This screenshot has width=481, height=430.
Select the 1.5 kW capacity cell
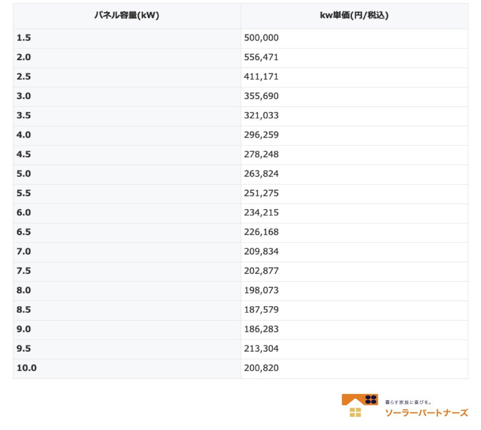(x=24, y=38)
